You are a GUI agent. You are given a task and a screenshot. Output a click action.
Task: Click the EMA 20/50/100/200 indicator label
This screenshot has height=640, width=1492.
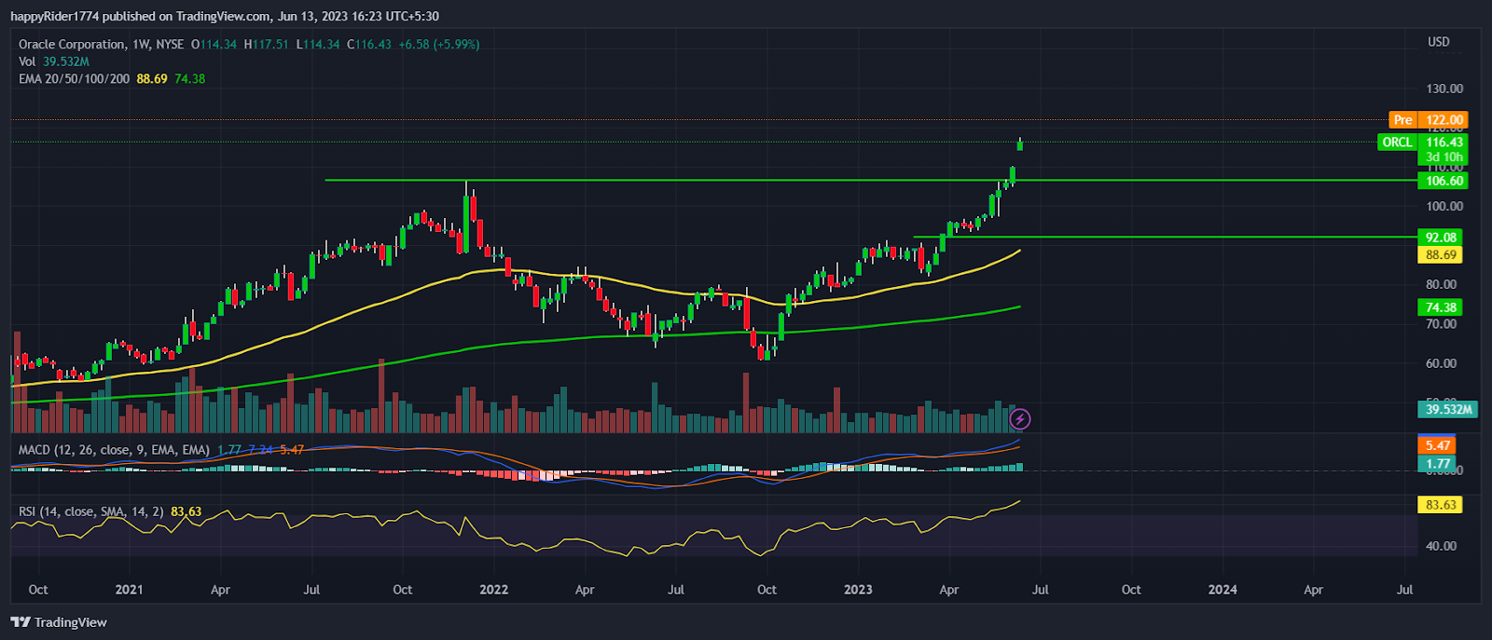(x=75, y=79)
